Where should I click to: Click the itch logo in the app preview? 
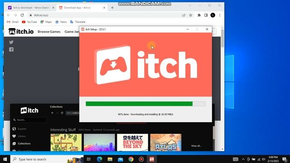click(x=29, y=110)
